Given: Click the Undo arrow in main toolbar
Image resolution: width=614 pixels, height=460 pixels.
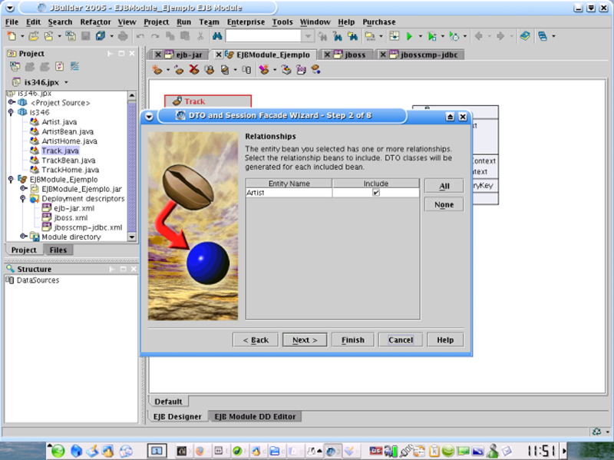Looking at the screenshot, I should point(141,36).
